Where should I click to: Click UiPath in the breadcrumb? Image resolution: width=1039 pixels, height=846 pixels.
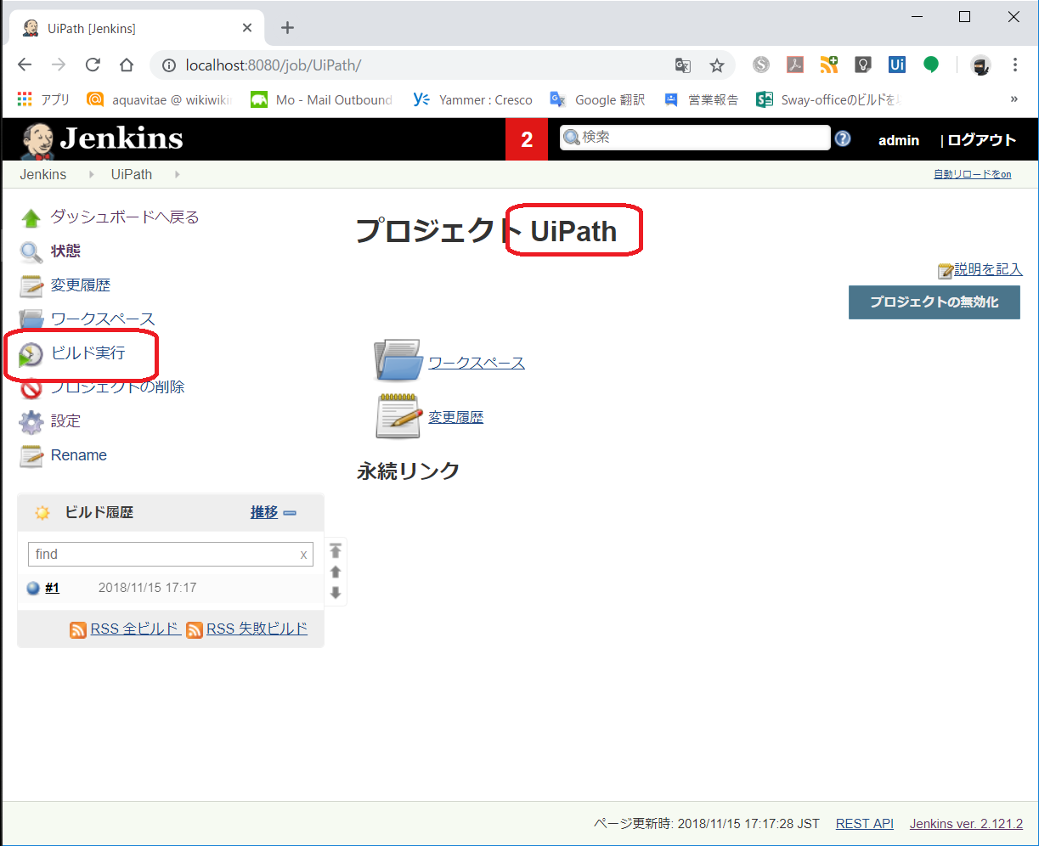tap(132, 175)
